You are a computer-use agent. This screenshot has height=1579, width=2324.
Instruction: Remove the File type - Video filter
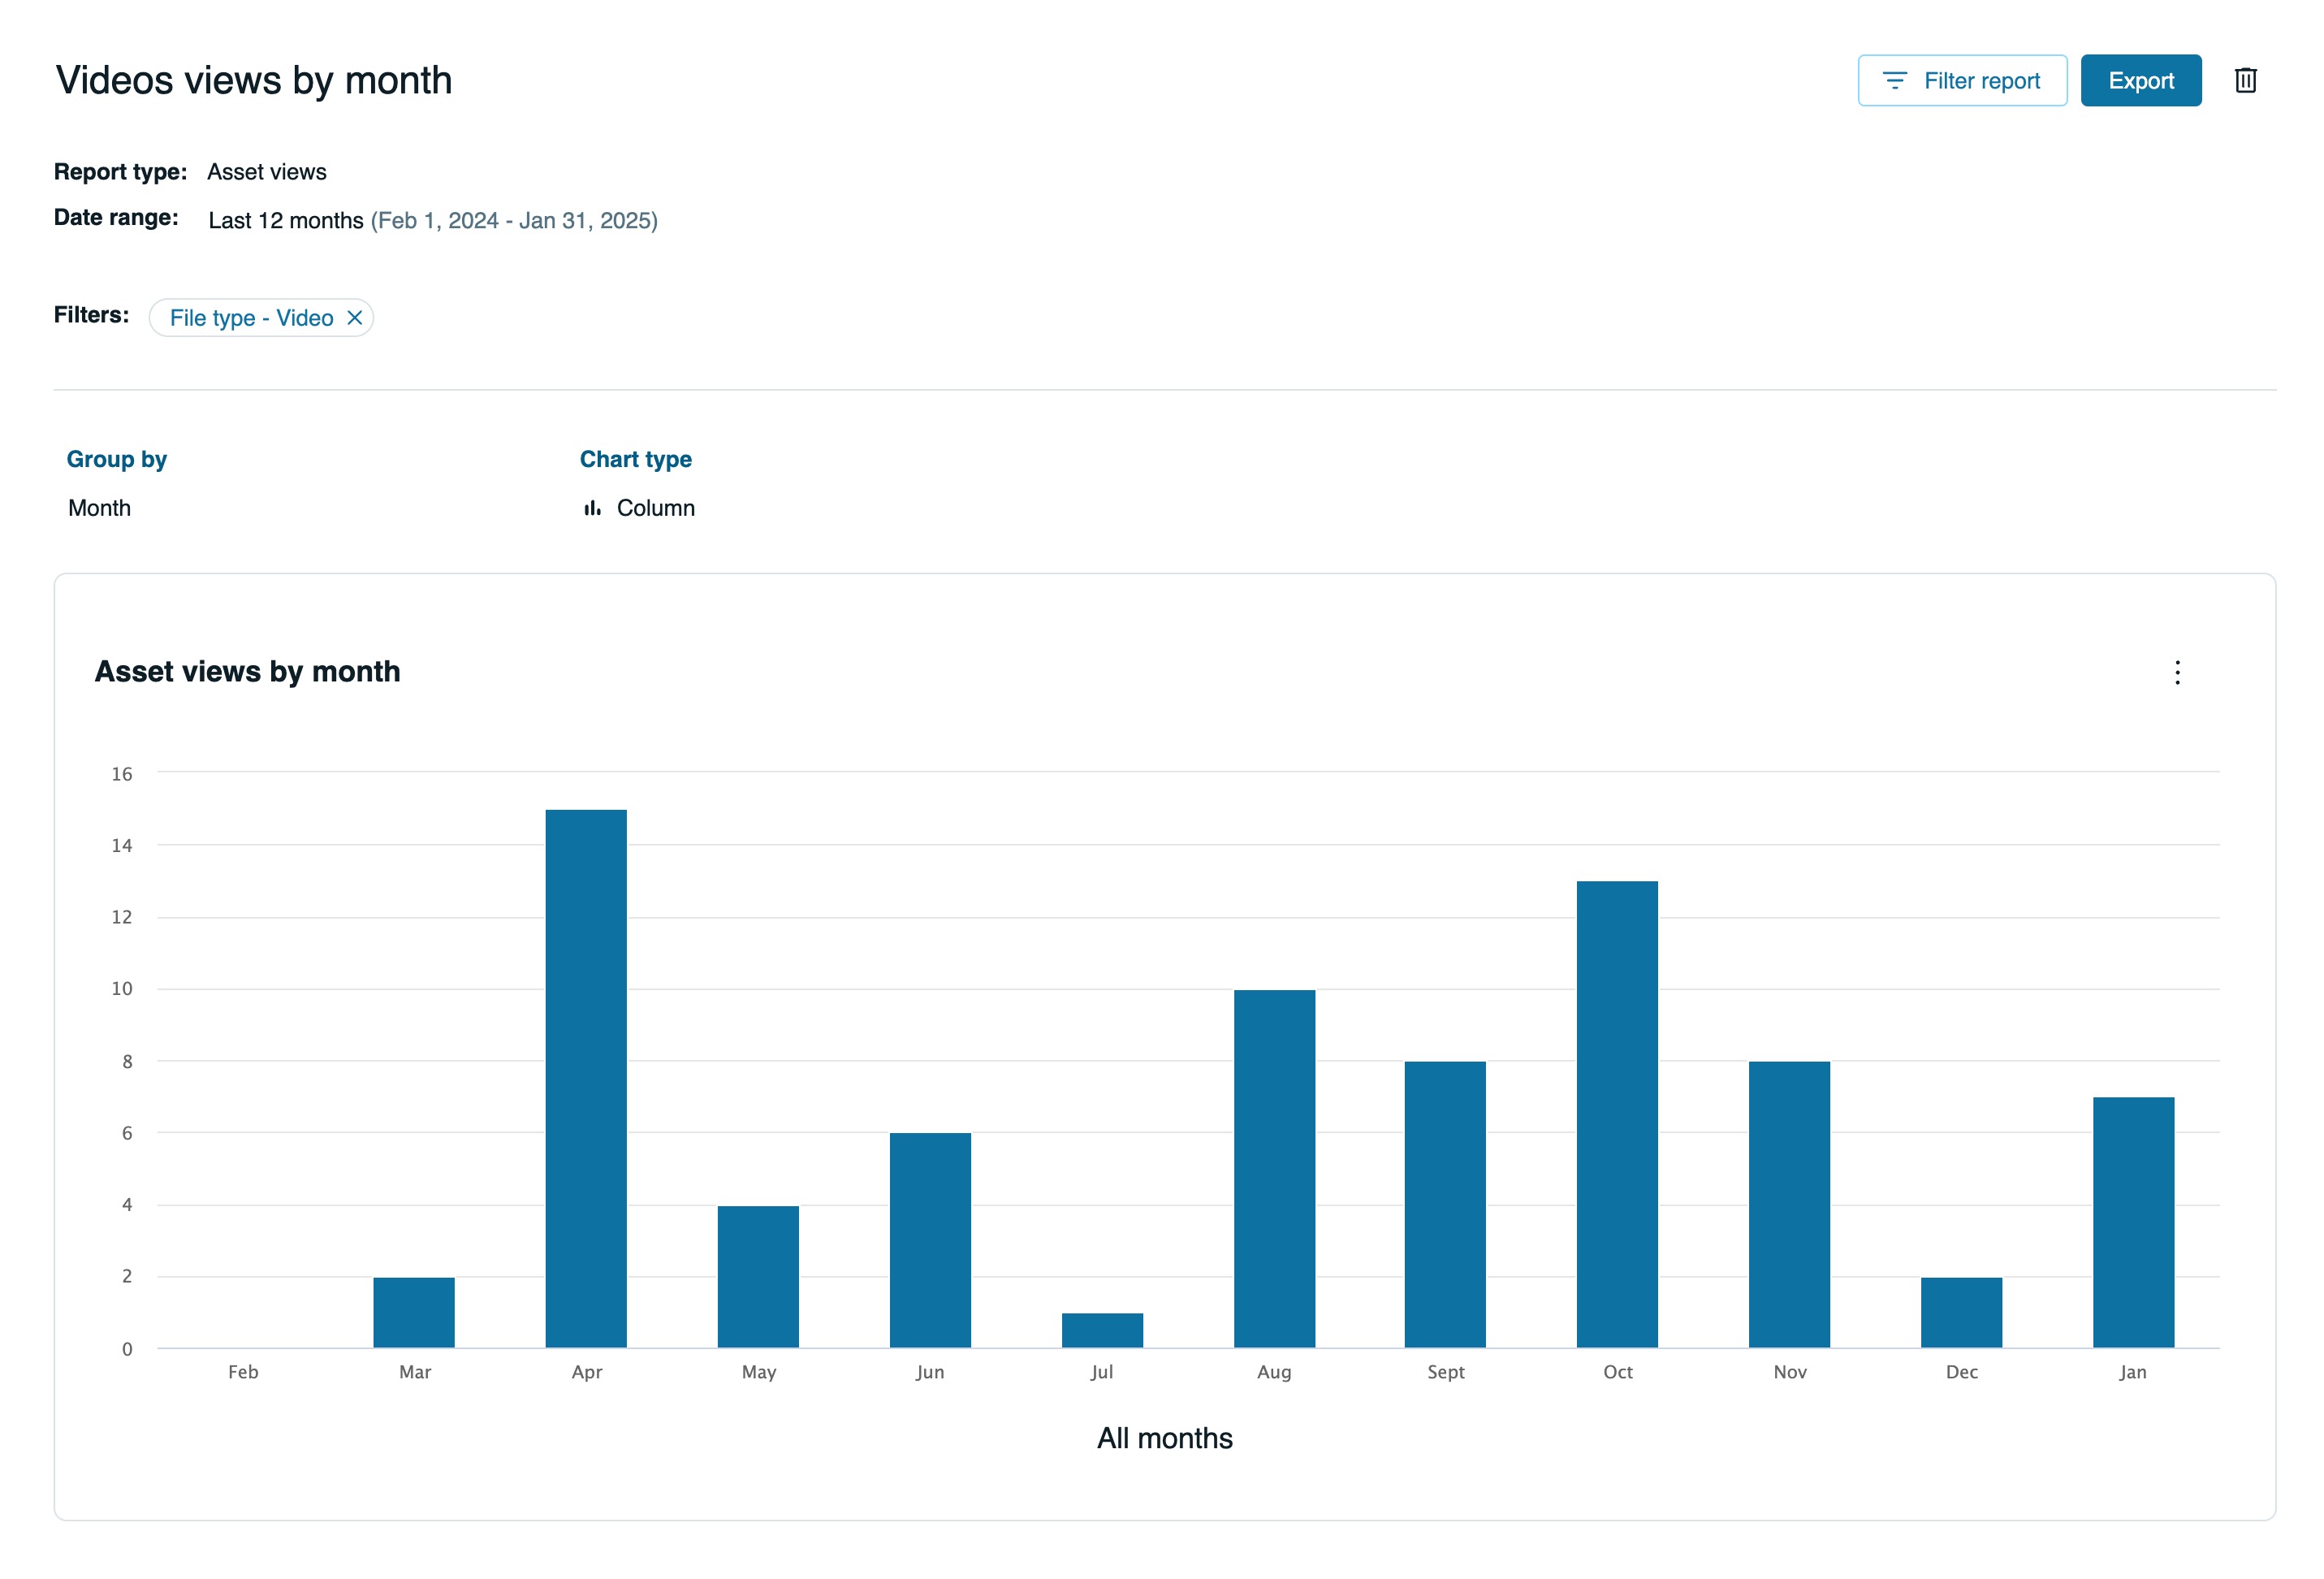[x=354, y=318]
